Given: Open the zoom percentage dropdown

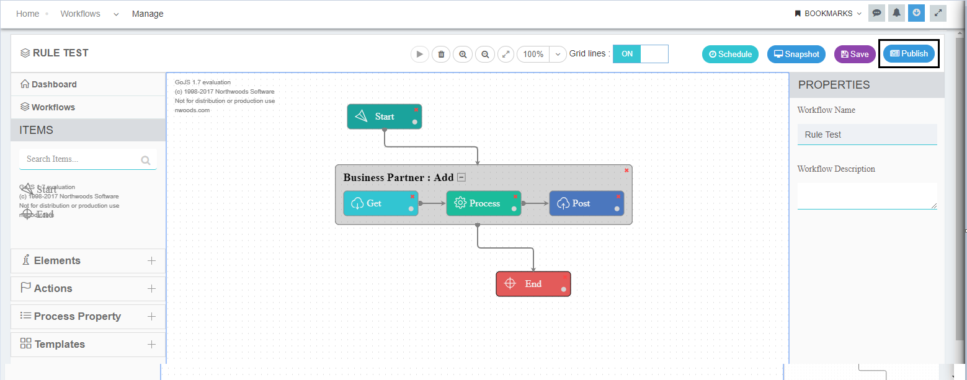Looking at the screenshot, I should pyautogui.click(x=556, y=54).
